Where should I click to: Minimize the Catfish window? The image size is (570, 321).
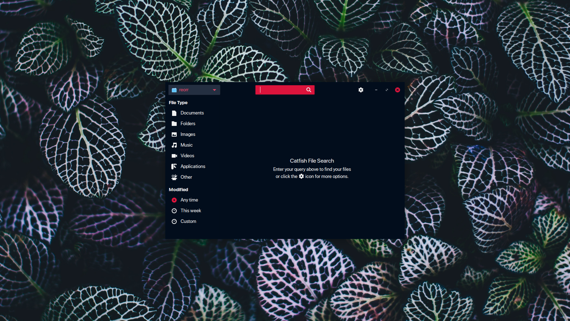point(376,90)
